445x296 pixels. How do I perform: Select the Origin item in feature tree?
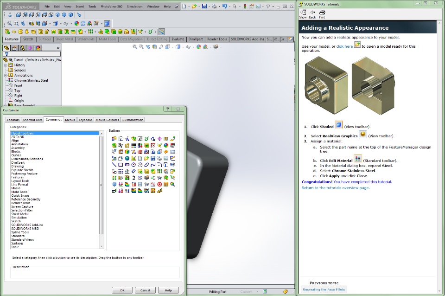[19, 101]
